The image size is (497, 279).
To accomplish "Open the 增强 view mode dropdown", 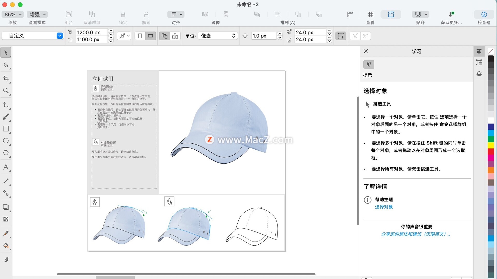I will (x=37, y=14).
